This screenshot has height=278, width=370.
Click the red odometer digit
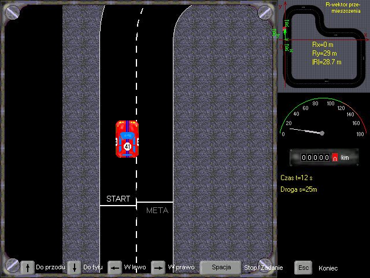334,158
